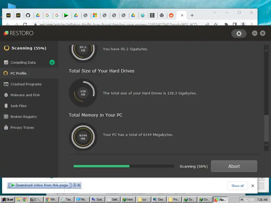The width and height of the screenshot is (271, 203).
Task: Open the ico folder taskbar item
Action: [143, 200]
